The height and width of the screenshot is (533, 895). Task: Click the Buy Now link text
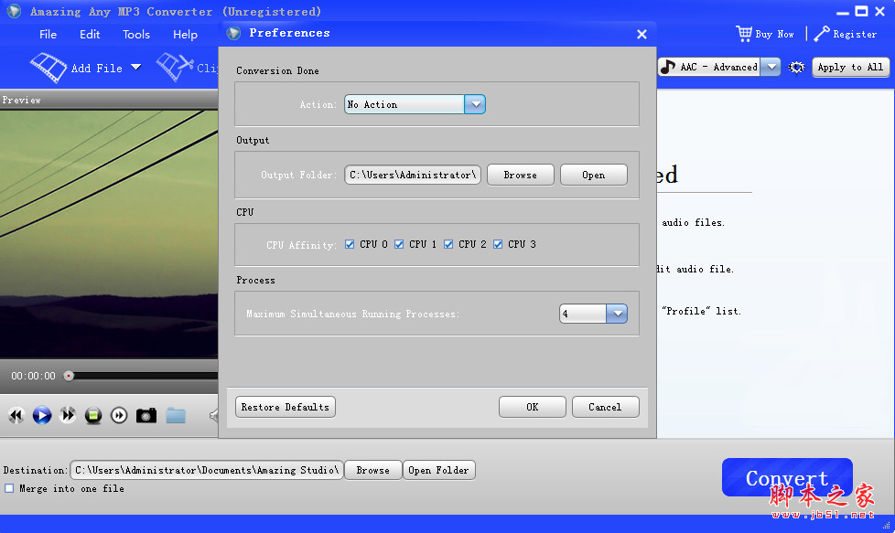(774, 34)
